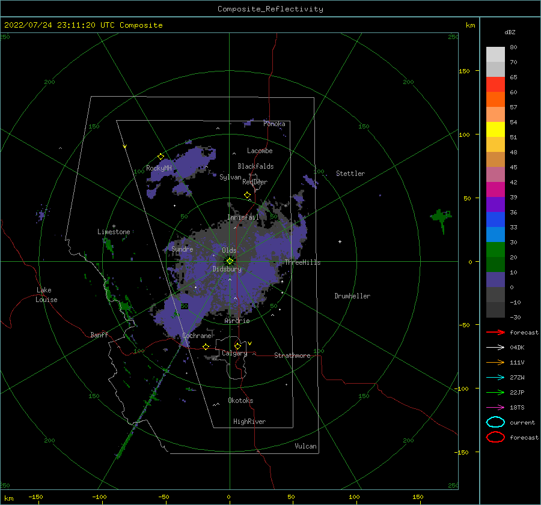Pick the magenta dBZ legend swatch

tap(495, 190)
